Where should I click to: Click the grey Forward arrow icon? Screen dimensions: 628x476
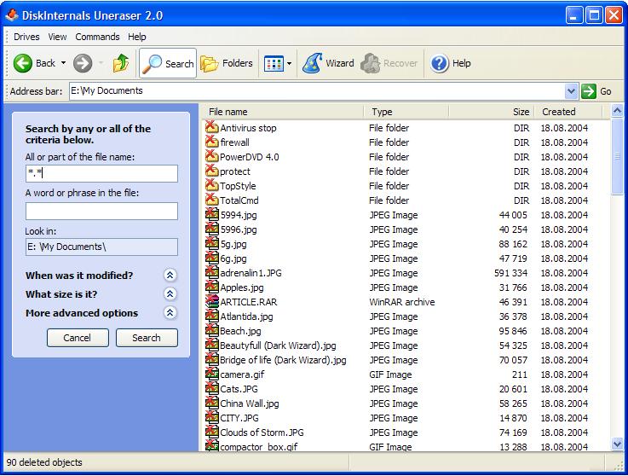click(x=83, y=63)
